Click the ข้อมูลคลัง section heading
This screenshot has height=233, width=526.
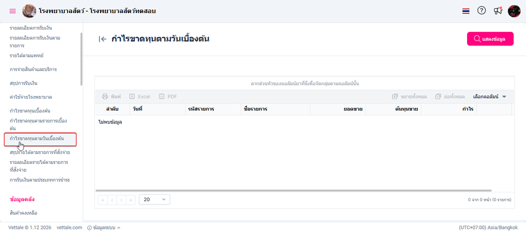[22, 199]
